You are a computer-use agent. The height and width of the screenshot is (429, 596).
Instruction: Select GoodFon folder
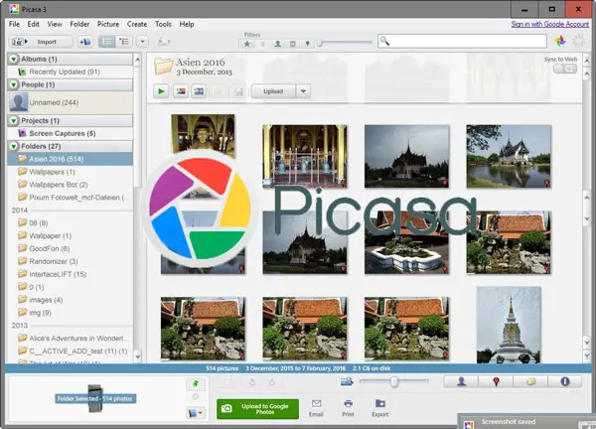click(x=70, y=248)
